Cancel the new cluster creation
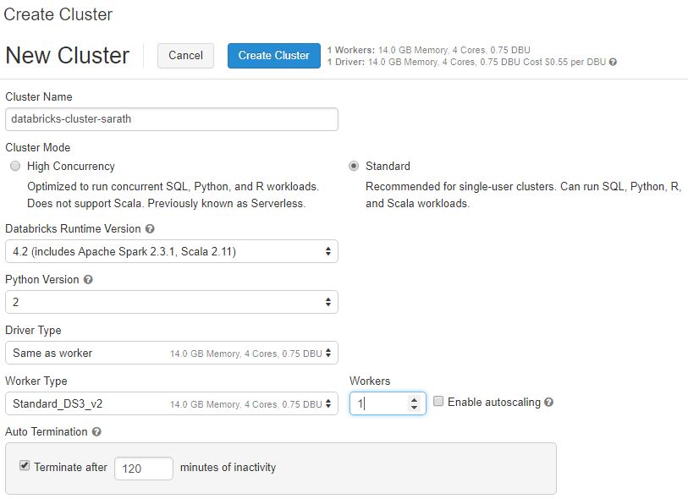The height and width of the screenshot is (499, 688). coord(185,56)
